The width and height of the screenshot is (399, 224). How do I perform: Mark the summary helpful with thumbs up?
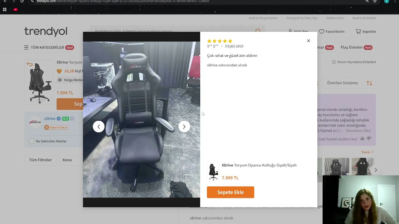(x=362, y=139)
